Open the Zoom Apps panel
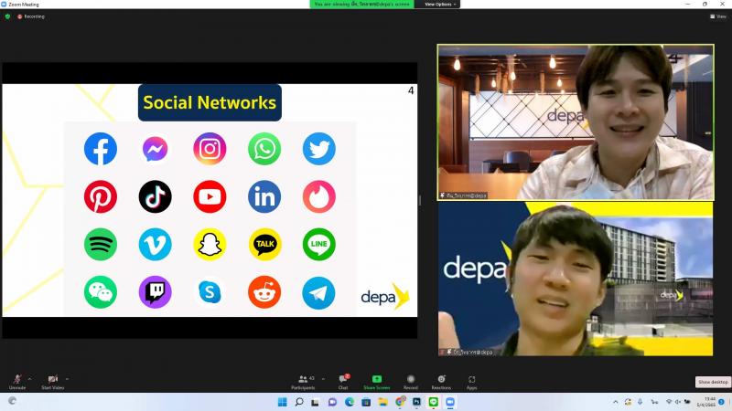 [471, 382]
